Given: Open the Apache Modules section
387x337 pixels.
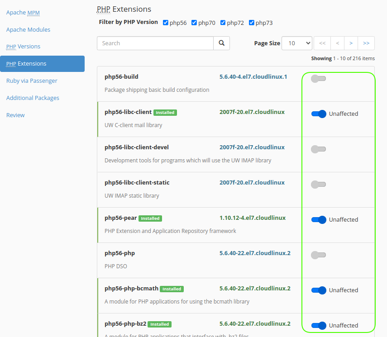Looking at the screenshot, I should point(28,30).
